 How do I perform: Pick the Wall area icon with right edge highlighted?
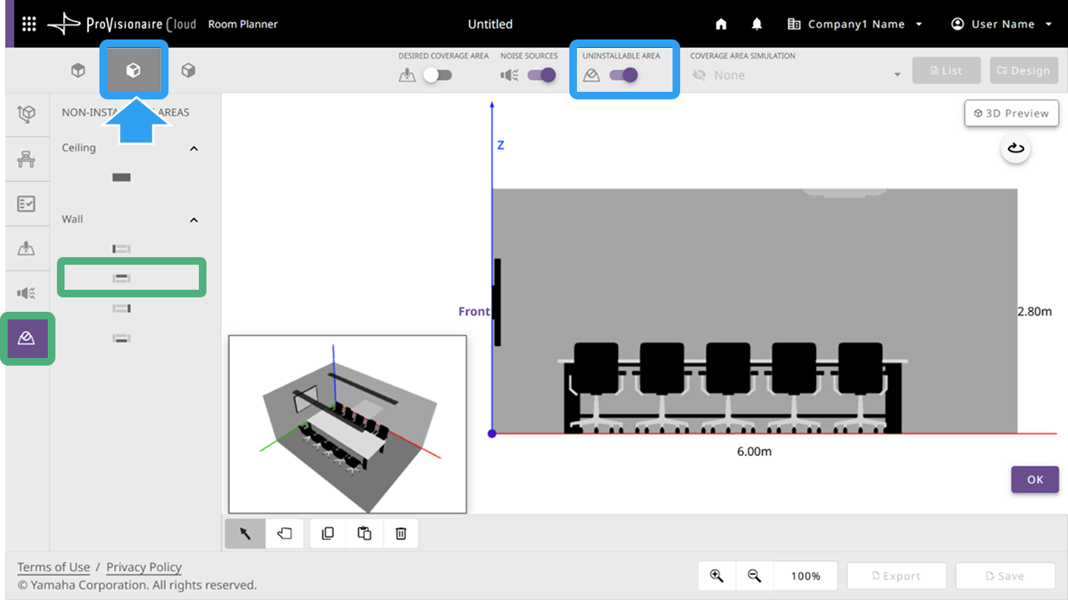point(121,308)
